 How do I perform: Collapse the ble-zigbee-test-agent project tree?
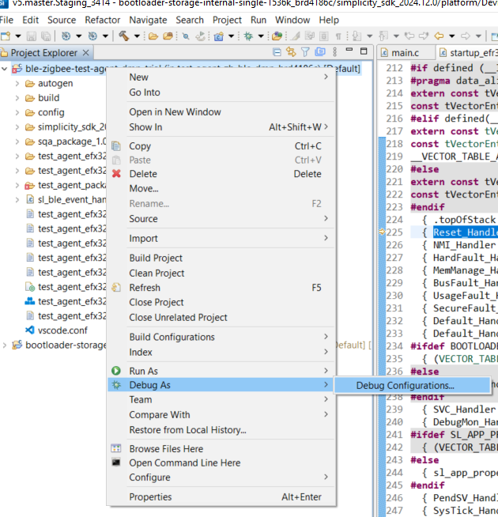(x=4, y=69)
